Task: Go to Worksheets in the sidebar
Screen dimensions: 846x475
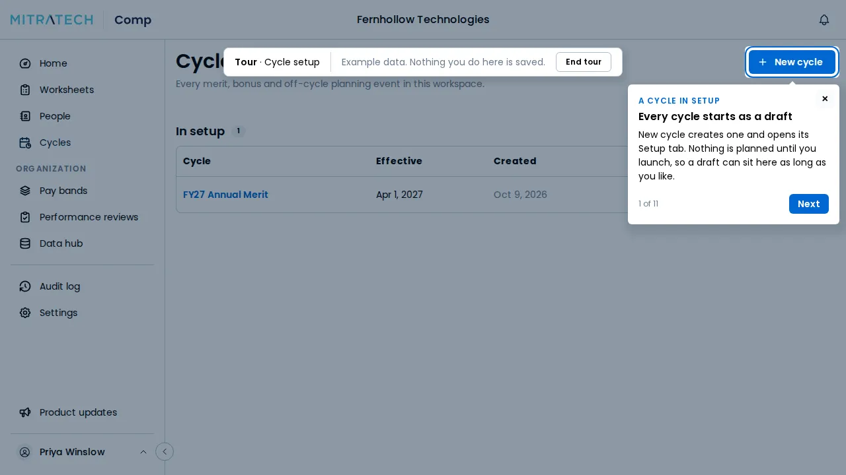Action: (x=82, y=90)
